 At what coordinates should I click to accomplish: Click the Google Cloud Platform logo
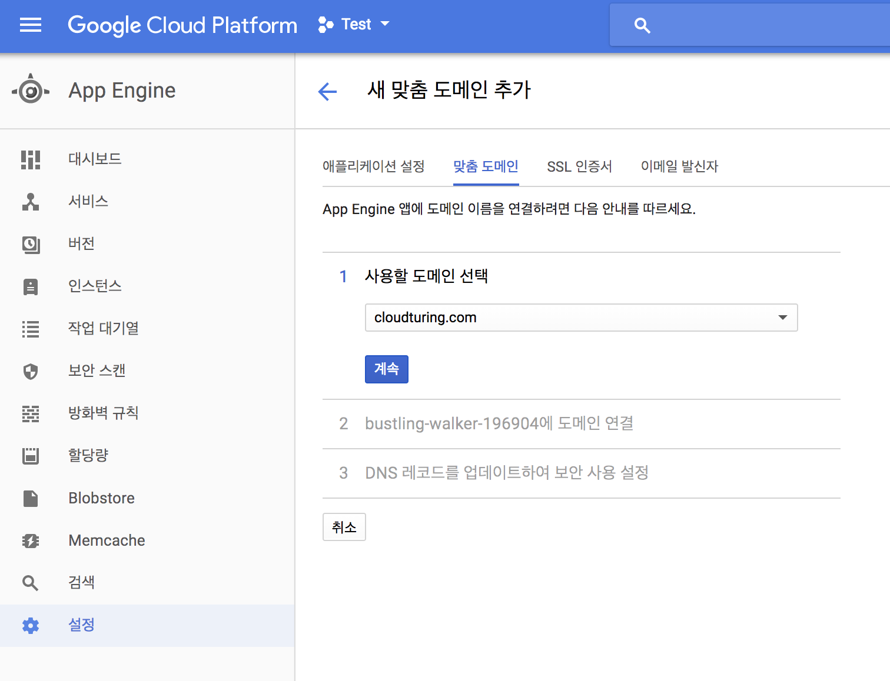click(x=182, y=25)
